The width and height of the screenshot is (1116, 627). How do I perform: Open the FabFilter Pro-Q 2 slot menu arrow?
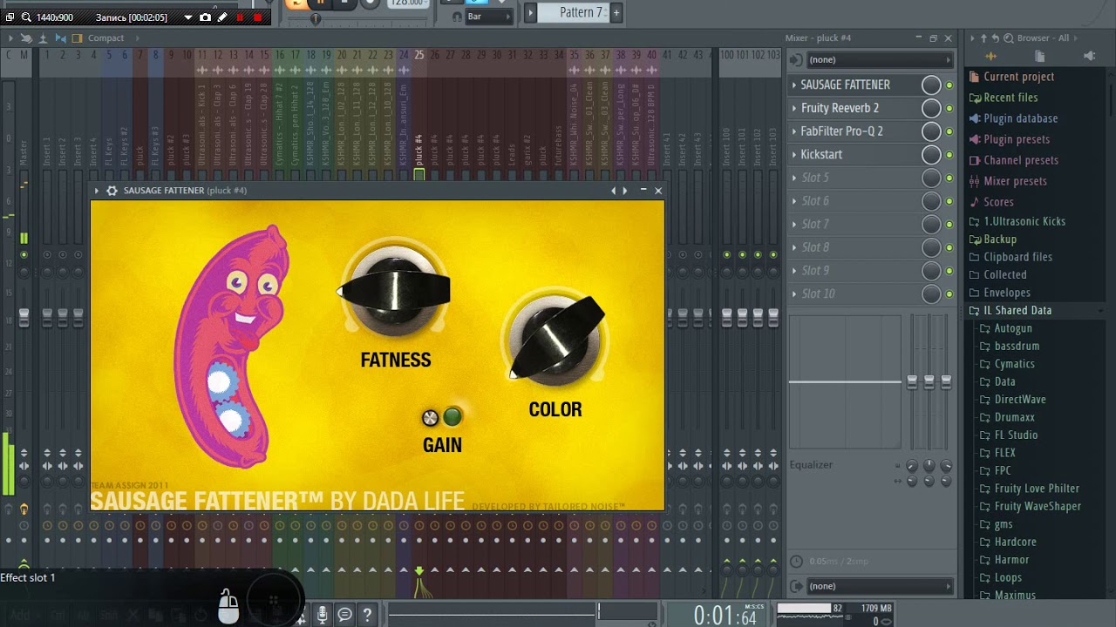[794, 131]
